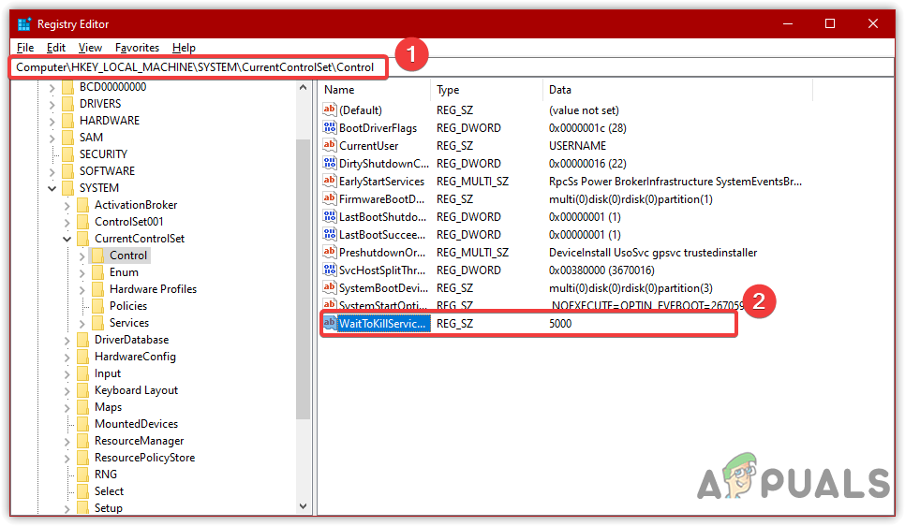Screen dimensions: 905x526
Task: Open the View menu
Action: (x=90, y=48)
